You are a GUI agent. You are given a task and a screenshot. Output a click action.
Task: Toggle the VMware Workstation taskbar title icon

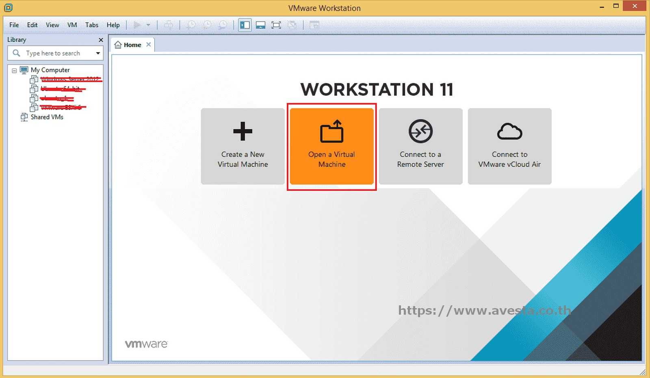coord(8,8)
